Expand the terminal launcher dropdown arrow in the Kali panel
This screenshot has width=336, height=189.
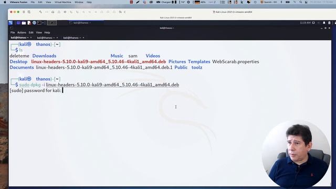43,23
